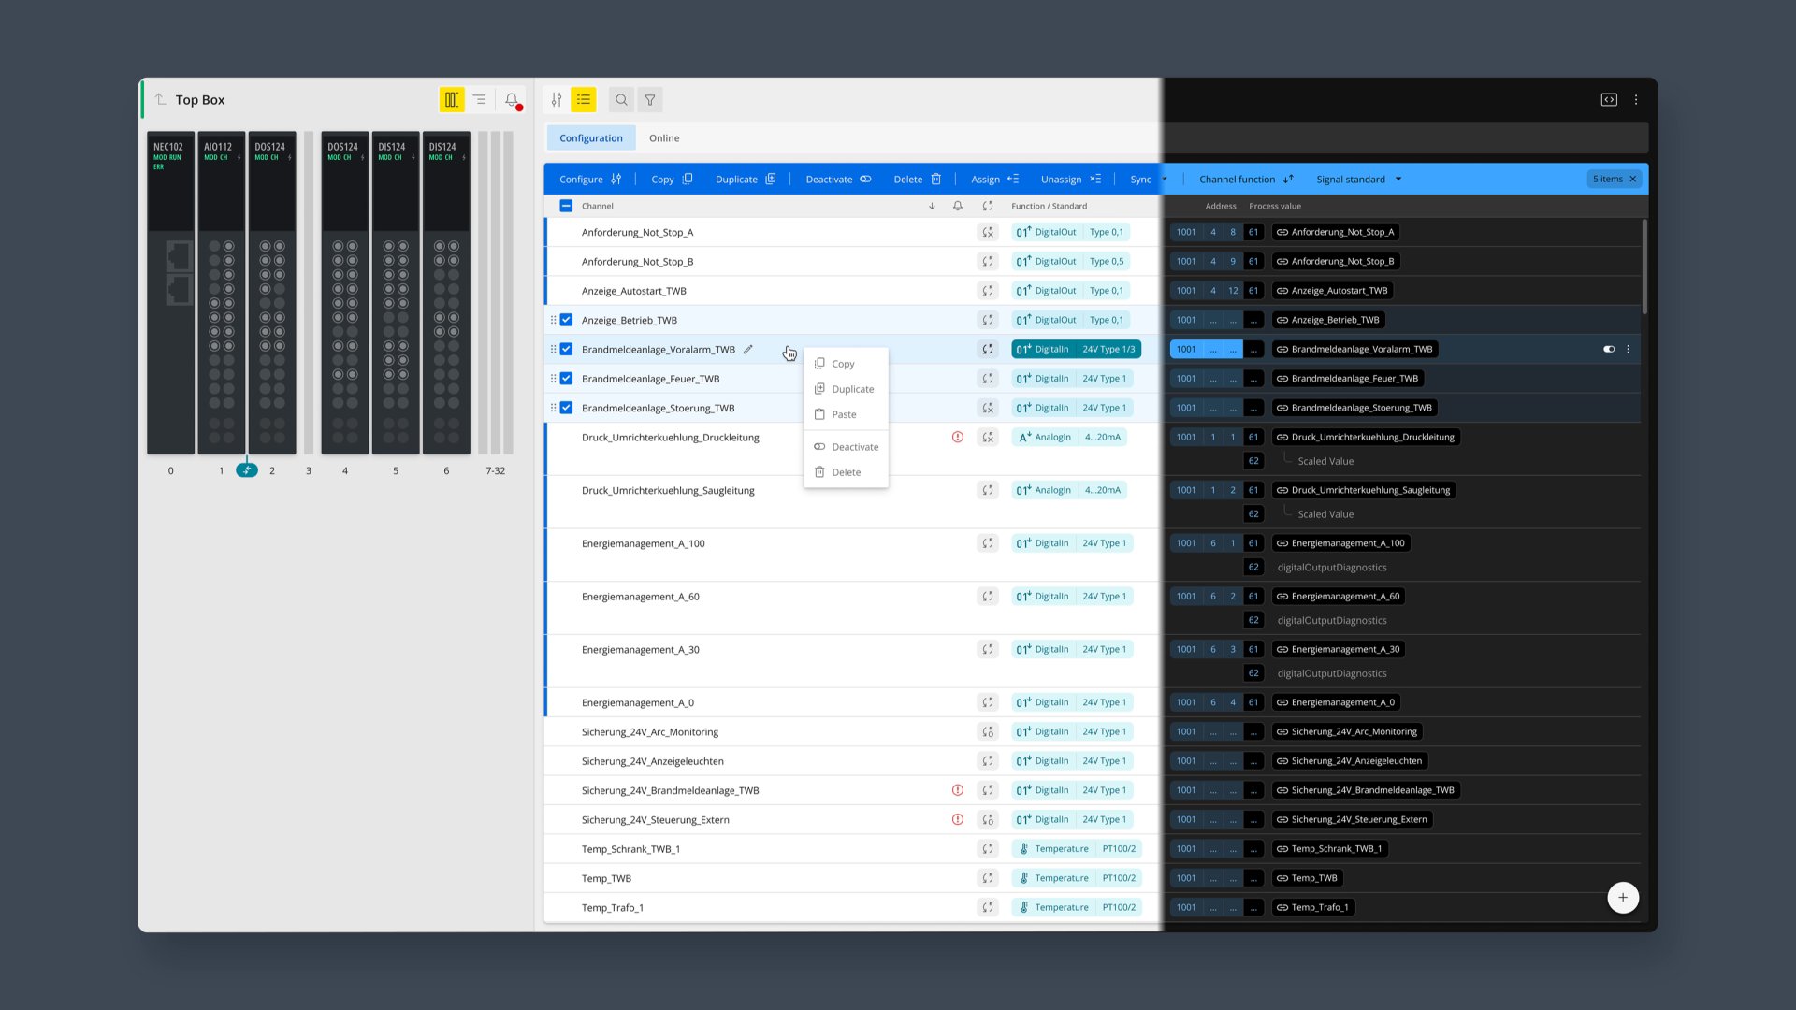Screen dimensions: 1796x1010
Task: Switch to the Online tab
Action: pos(664,137)
